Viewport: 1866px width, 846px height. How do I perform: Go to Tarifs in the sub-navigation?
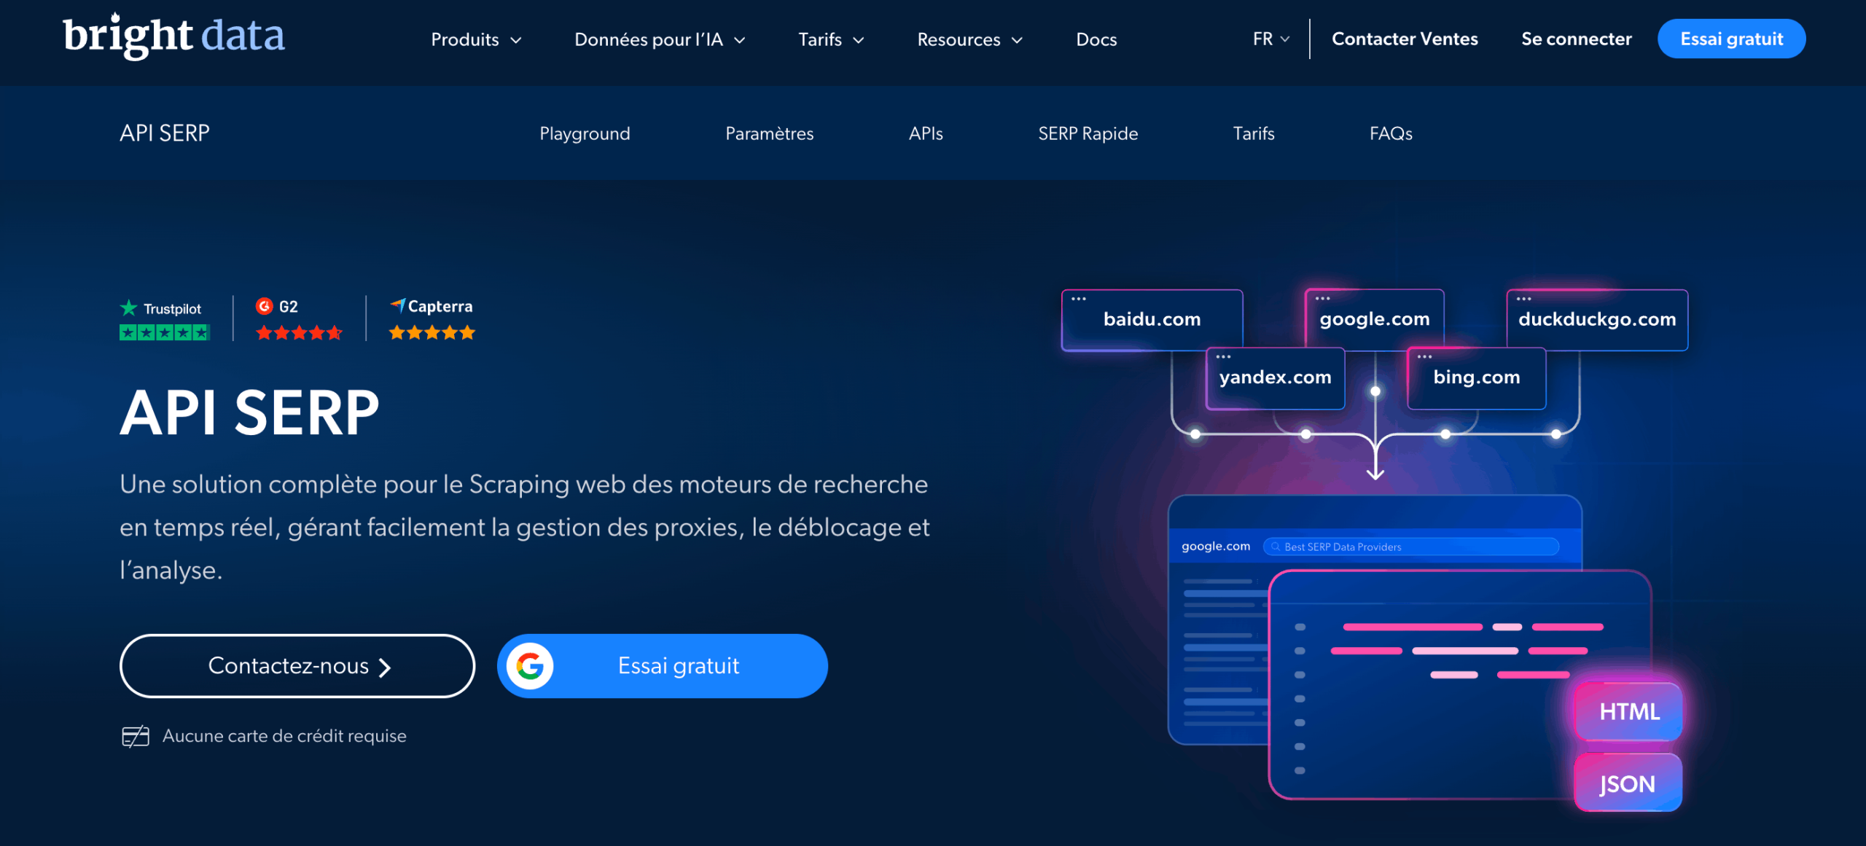click(x=1254, y=133)
